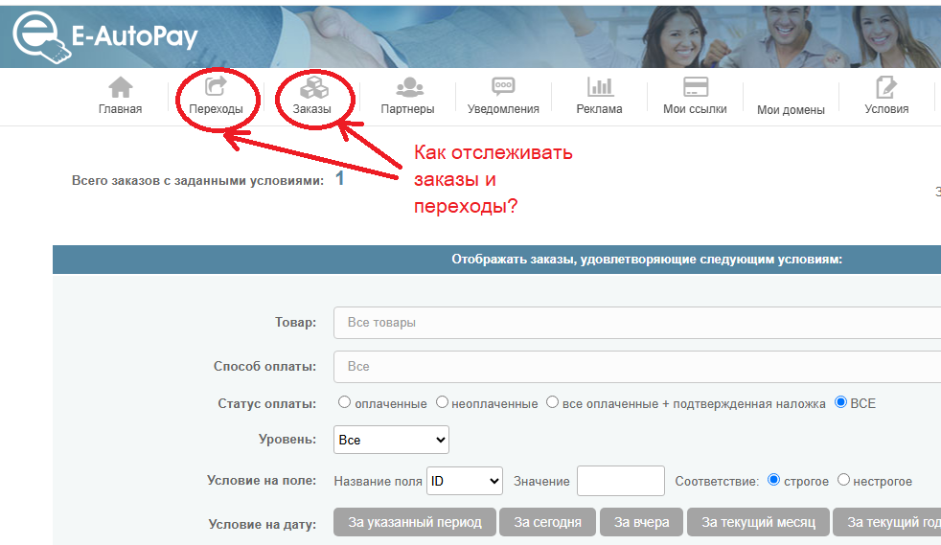Click the Условие на дату label
941x545 pixels.
(263, 524)
